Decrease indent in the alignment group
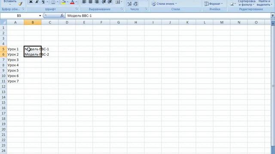Image resolution: width=275 pixels, height=154 pixels. tap(104, 2)
